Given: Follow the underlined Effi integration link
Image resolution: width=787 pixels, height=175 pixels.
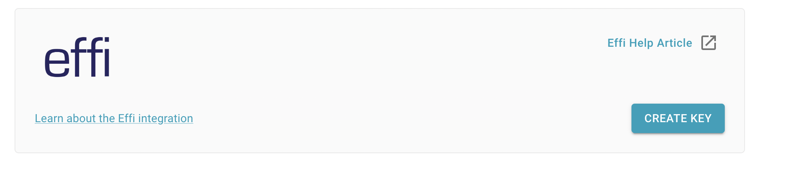Looking at the screenshot, I should pos(114,118).
